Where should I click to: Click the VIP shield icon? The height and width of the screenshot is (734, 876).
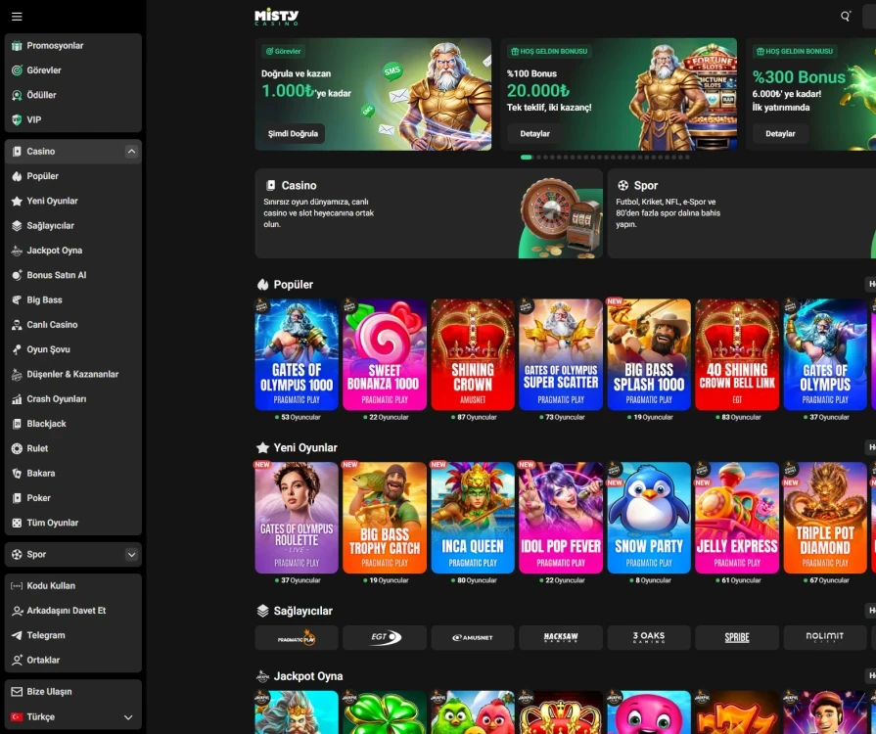(x=17, y=119)
